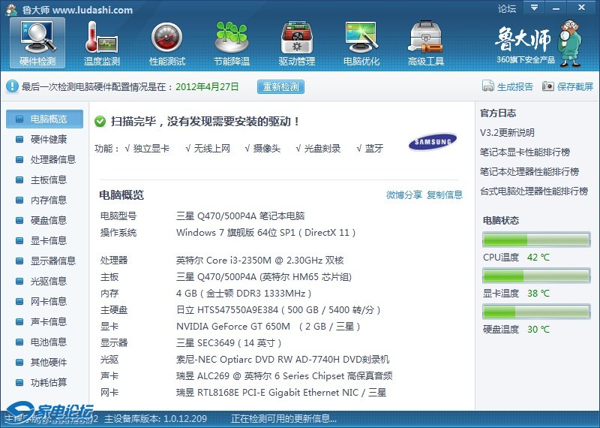Click the 重新检测 re-detect button

tap(280, 86)
